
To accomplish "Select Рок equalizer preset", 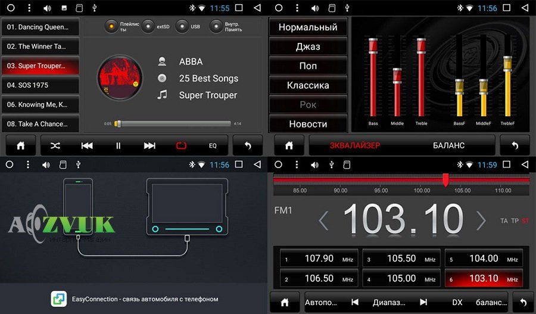I will pos(308,105).
